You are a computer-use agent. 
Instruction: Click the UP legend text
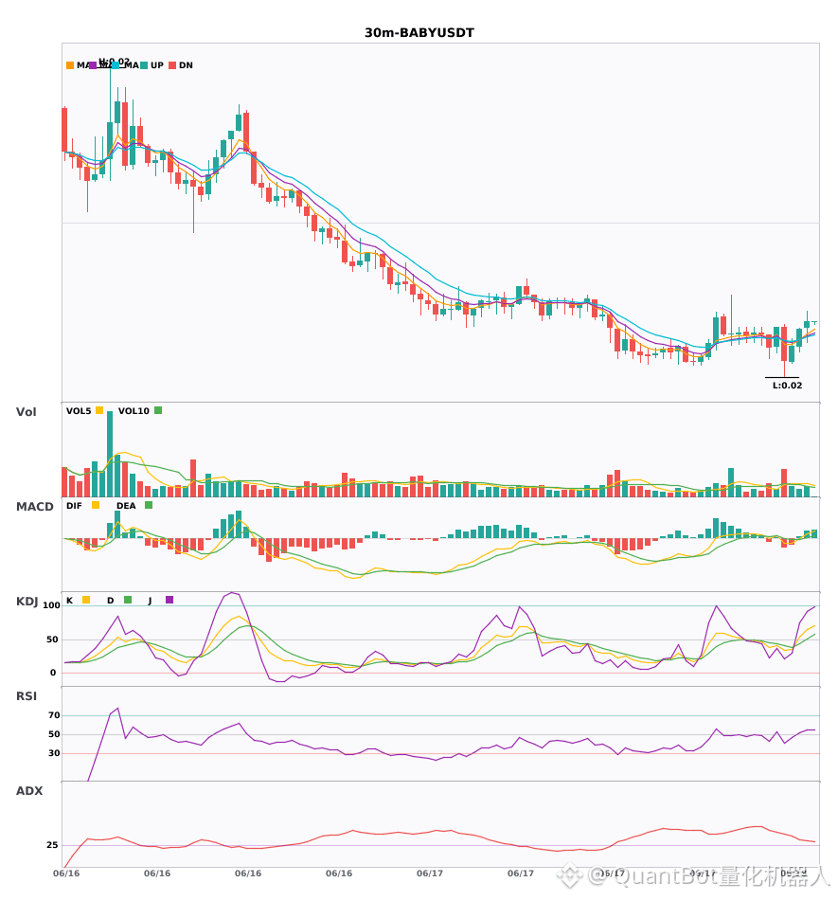click(157, 65)
